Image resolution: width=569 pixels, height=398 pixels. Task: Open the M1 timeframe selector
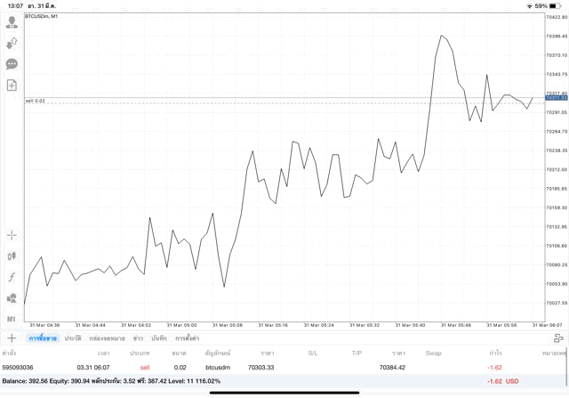(12, 319)
